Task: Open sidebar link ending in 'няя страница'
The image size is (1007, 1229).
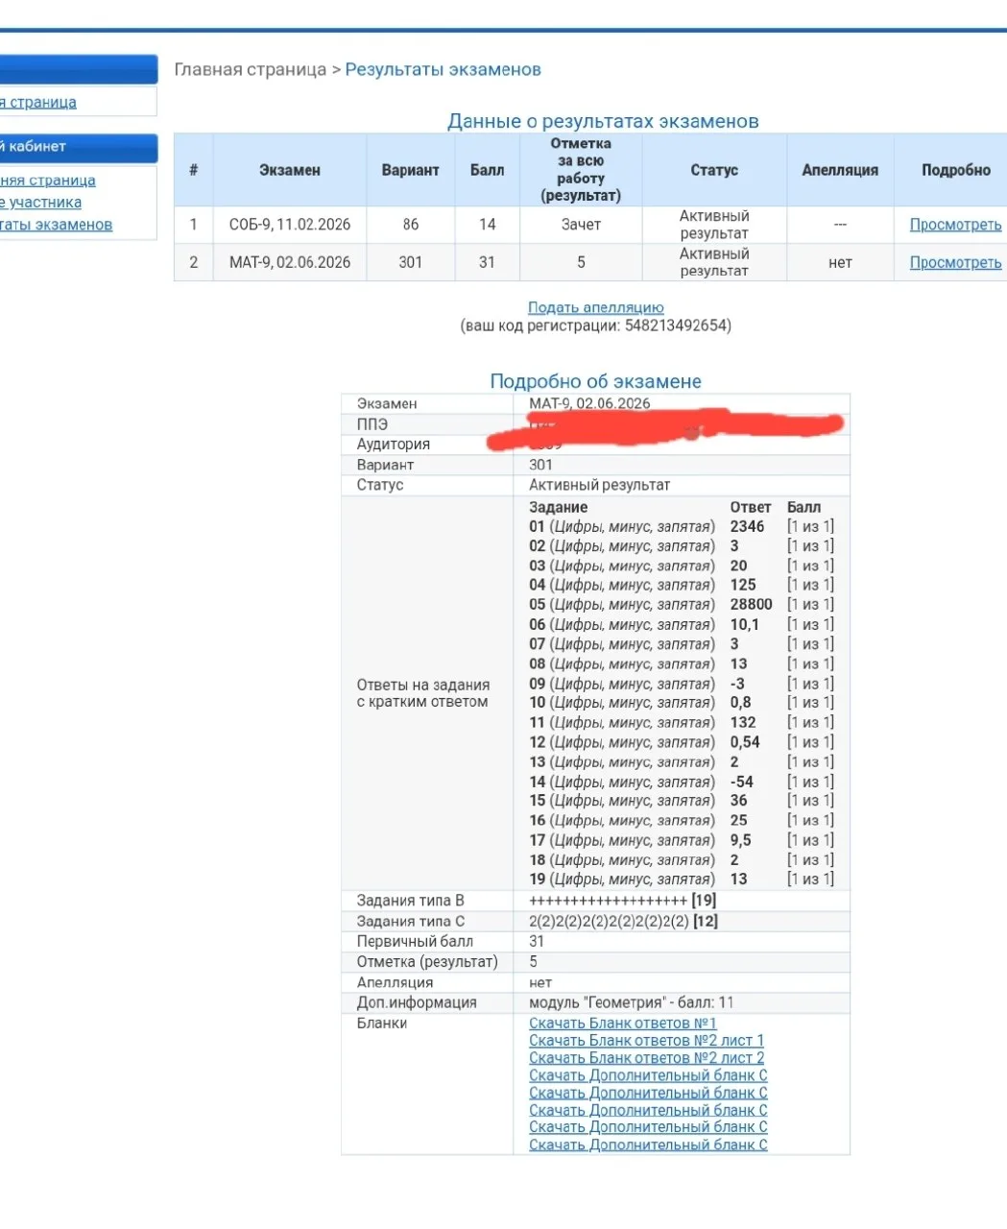Action: [48, 181]
